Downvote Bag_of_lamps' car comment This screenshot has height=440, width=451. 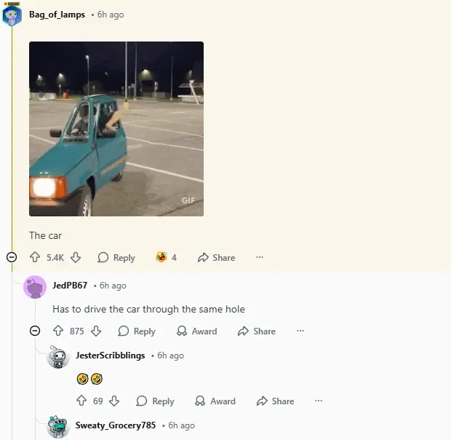(x=76, y=257)
